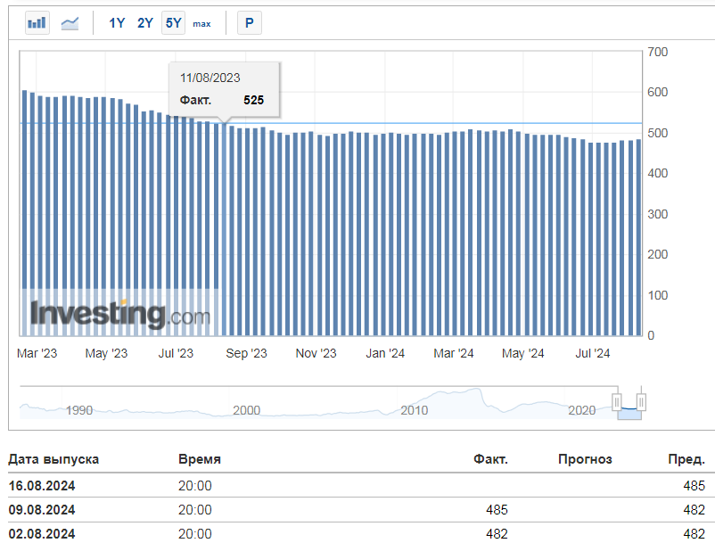Image resolution: width=715 pixels, height=543 pixels.
Task: Grab the right navigator range handle
Action: click(x=639, y=402)
